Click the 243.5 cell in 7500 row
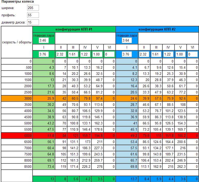 click(x=98, y=154)
